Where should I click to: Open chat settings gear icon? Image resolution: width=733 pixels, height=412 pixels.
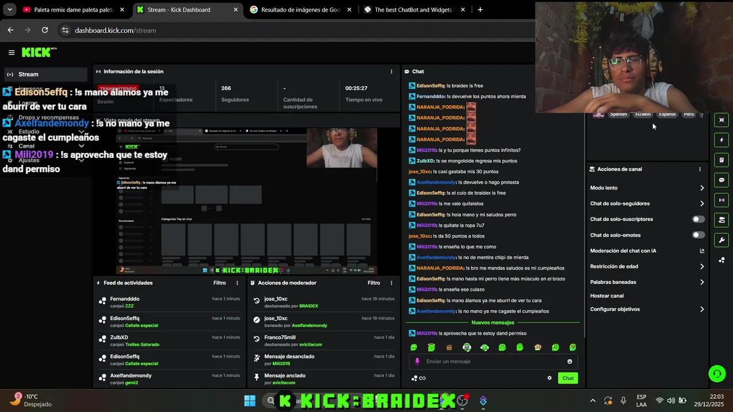pos(550,378)
